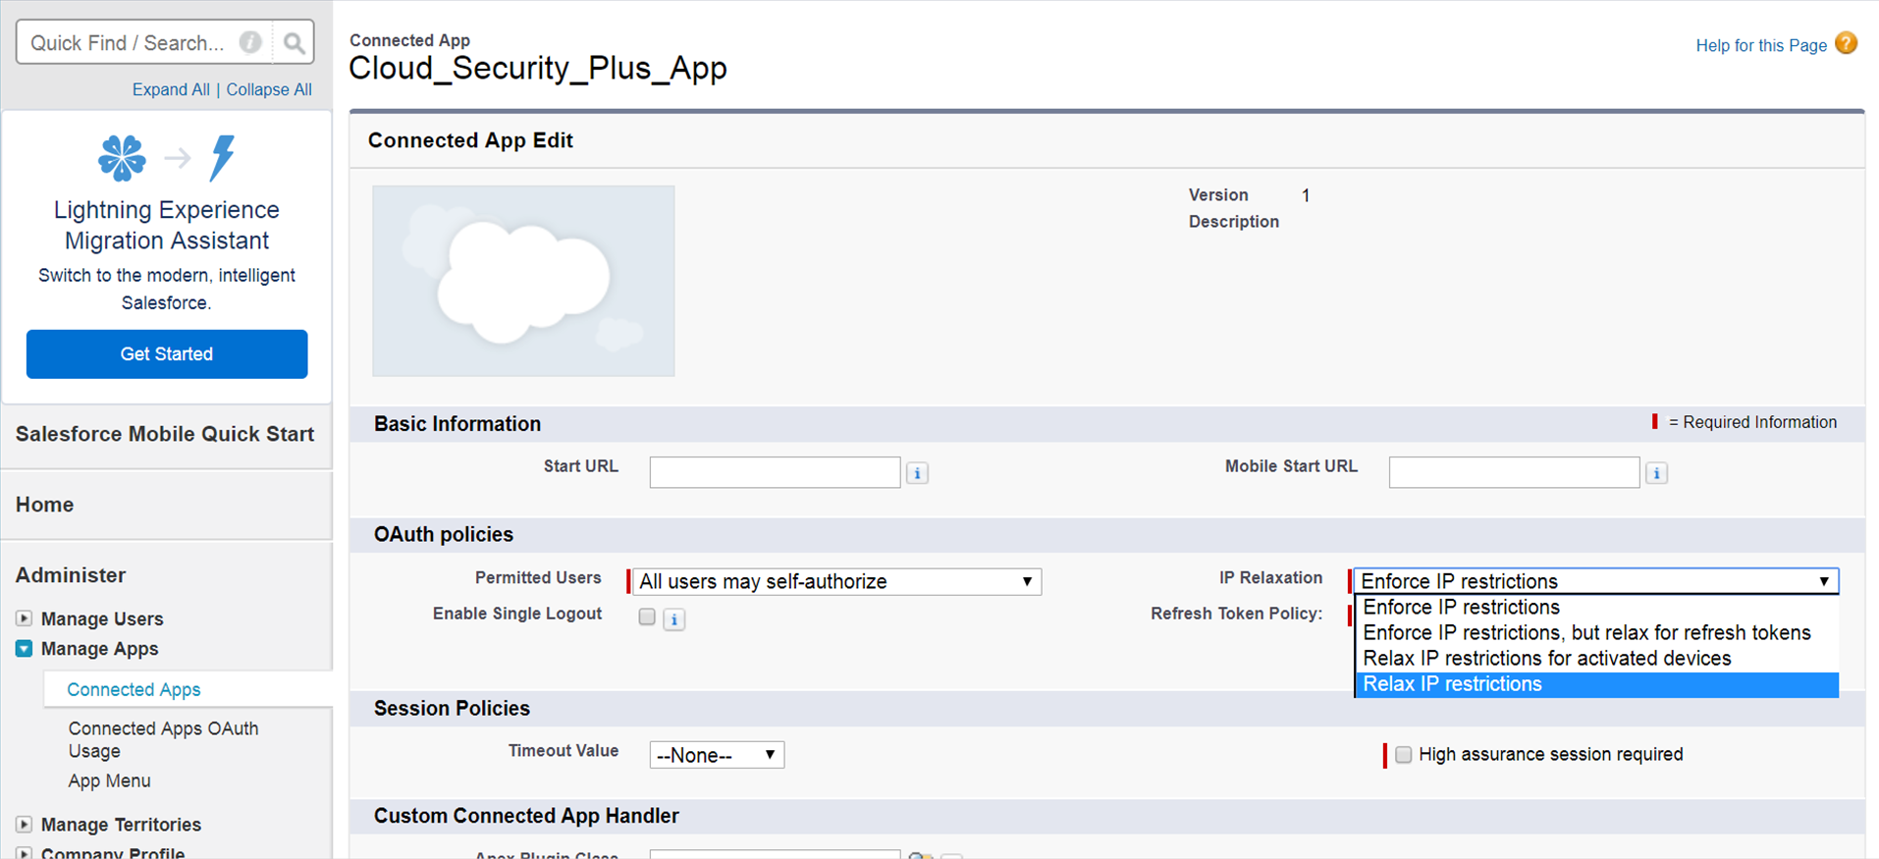Click the Mobile Start URL info icon

click(1656, 473)
